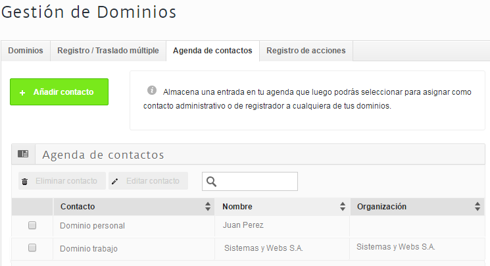The image size is (490, 266).
Task: Sort by Contacto column arrows
Action: (208, 207)
